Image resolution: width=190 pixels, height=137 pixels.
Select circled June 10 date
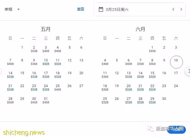coord(176,62)
